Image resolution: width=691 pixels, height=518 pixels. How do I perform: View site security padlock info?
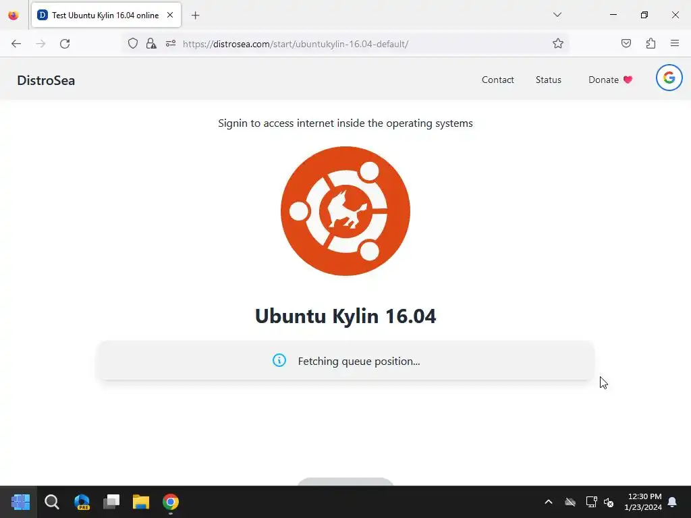(151, 43)
